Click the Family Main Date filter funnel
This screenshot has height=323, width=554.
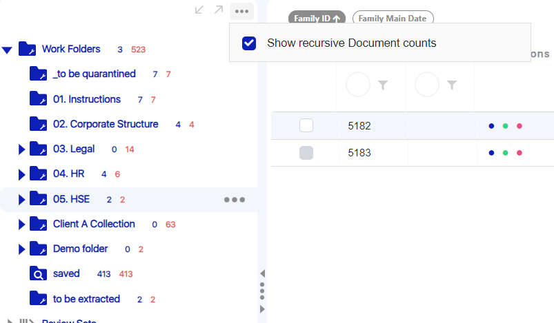click(x=452, y=85)
